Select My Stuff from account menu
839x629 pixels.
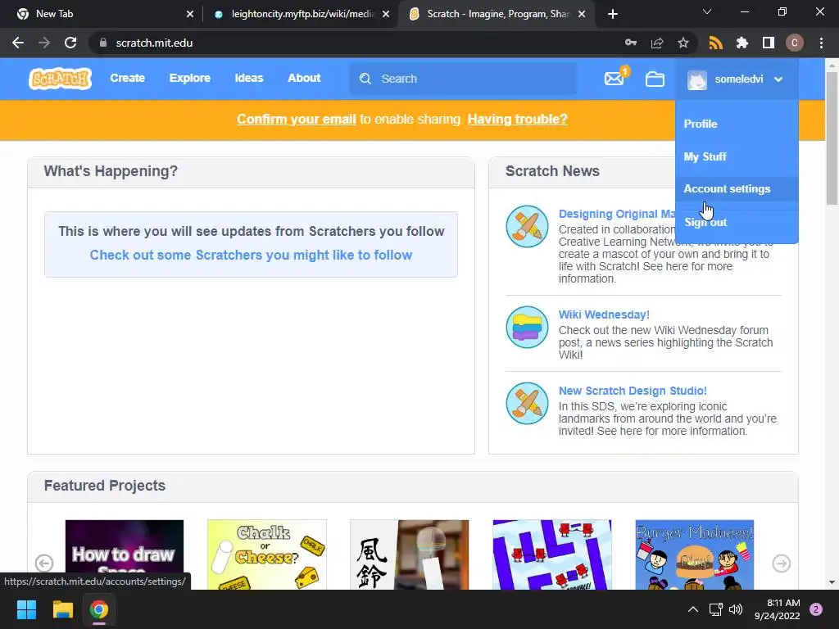(x=705, y=156)
